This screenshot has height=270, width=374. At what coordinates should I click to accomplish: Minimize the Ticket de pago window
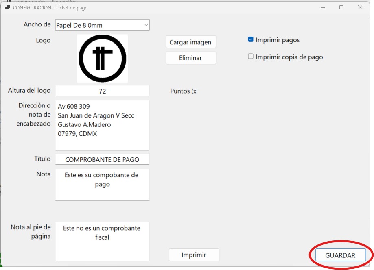323,7
